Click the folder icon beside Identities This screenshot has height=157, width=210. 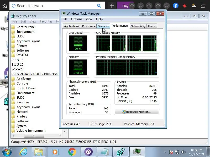[x=13, y=102]
